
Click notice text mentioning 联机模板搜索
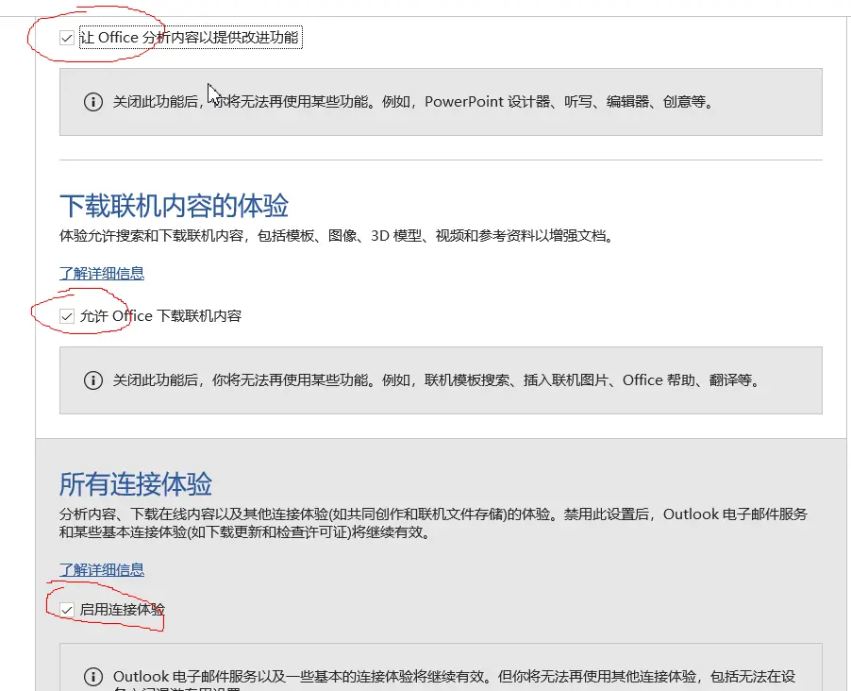click(436, 380)
